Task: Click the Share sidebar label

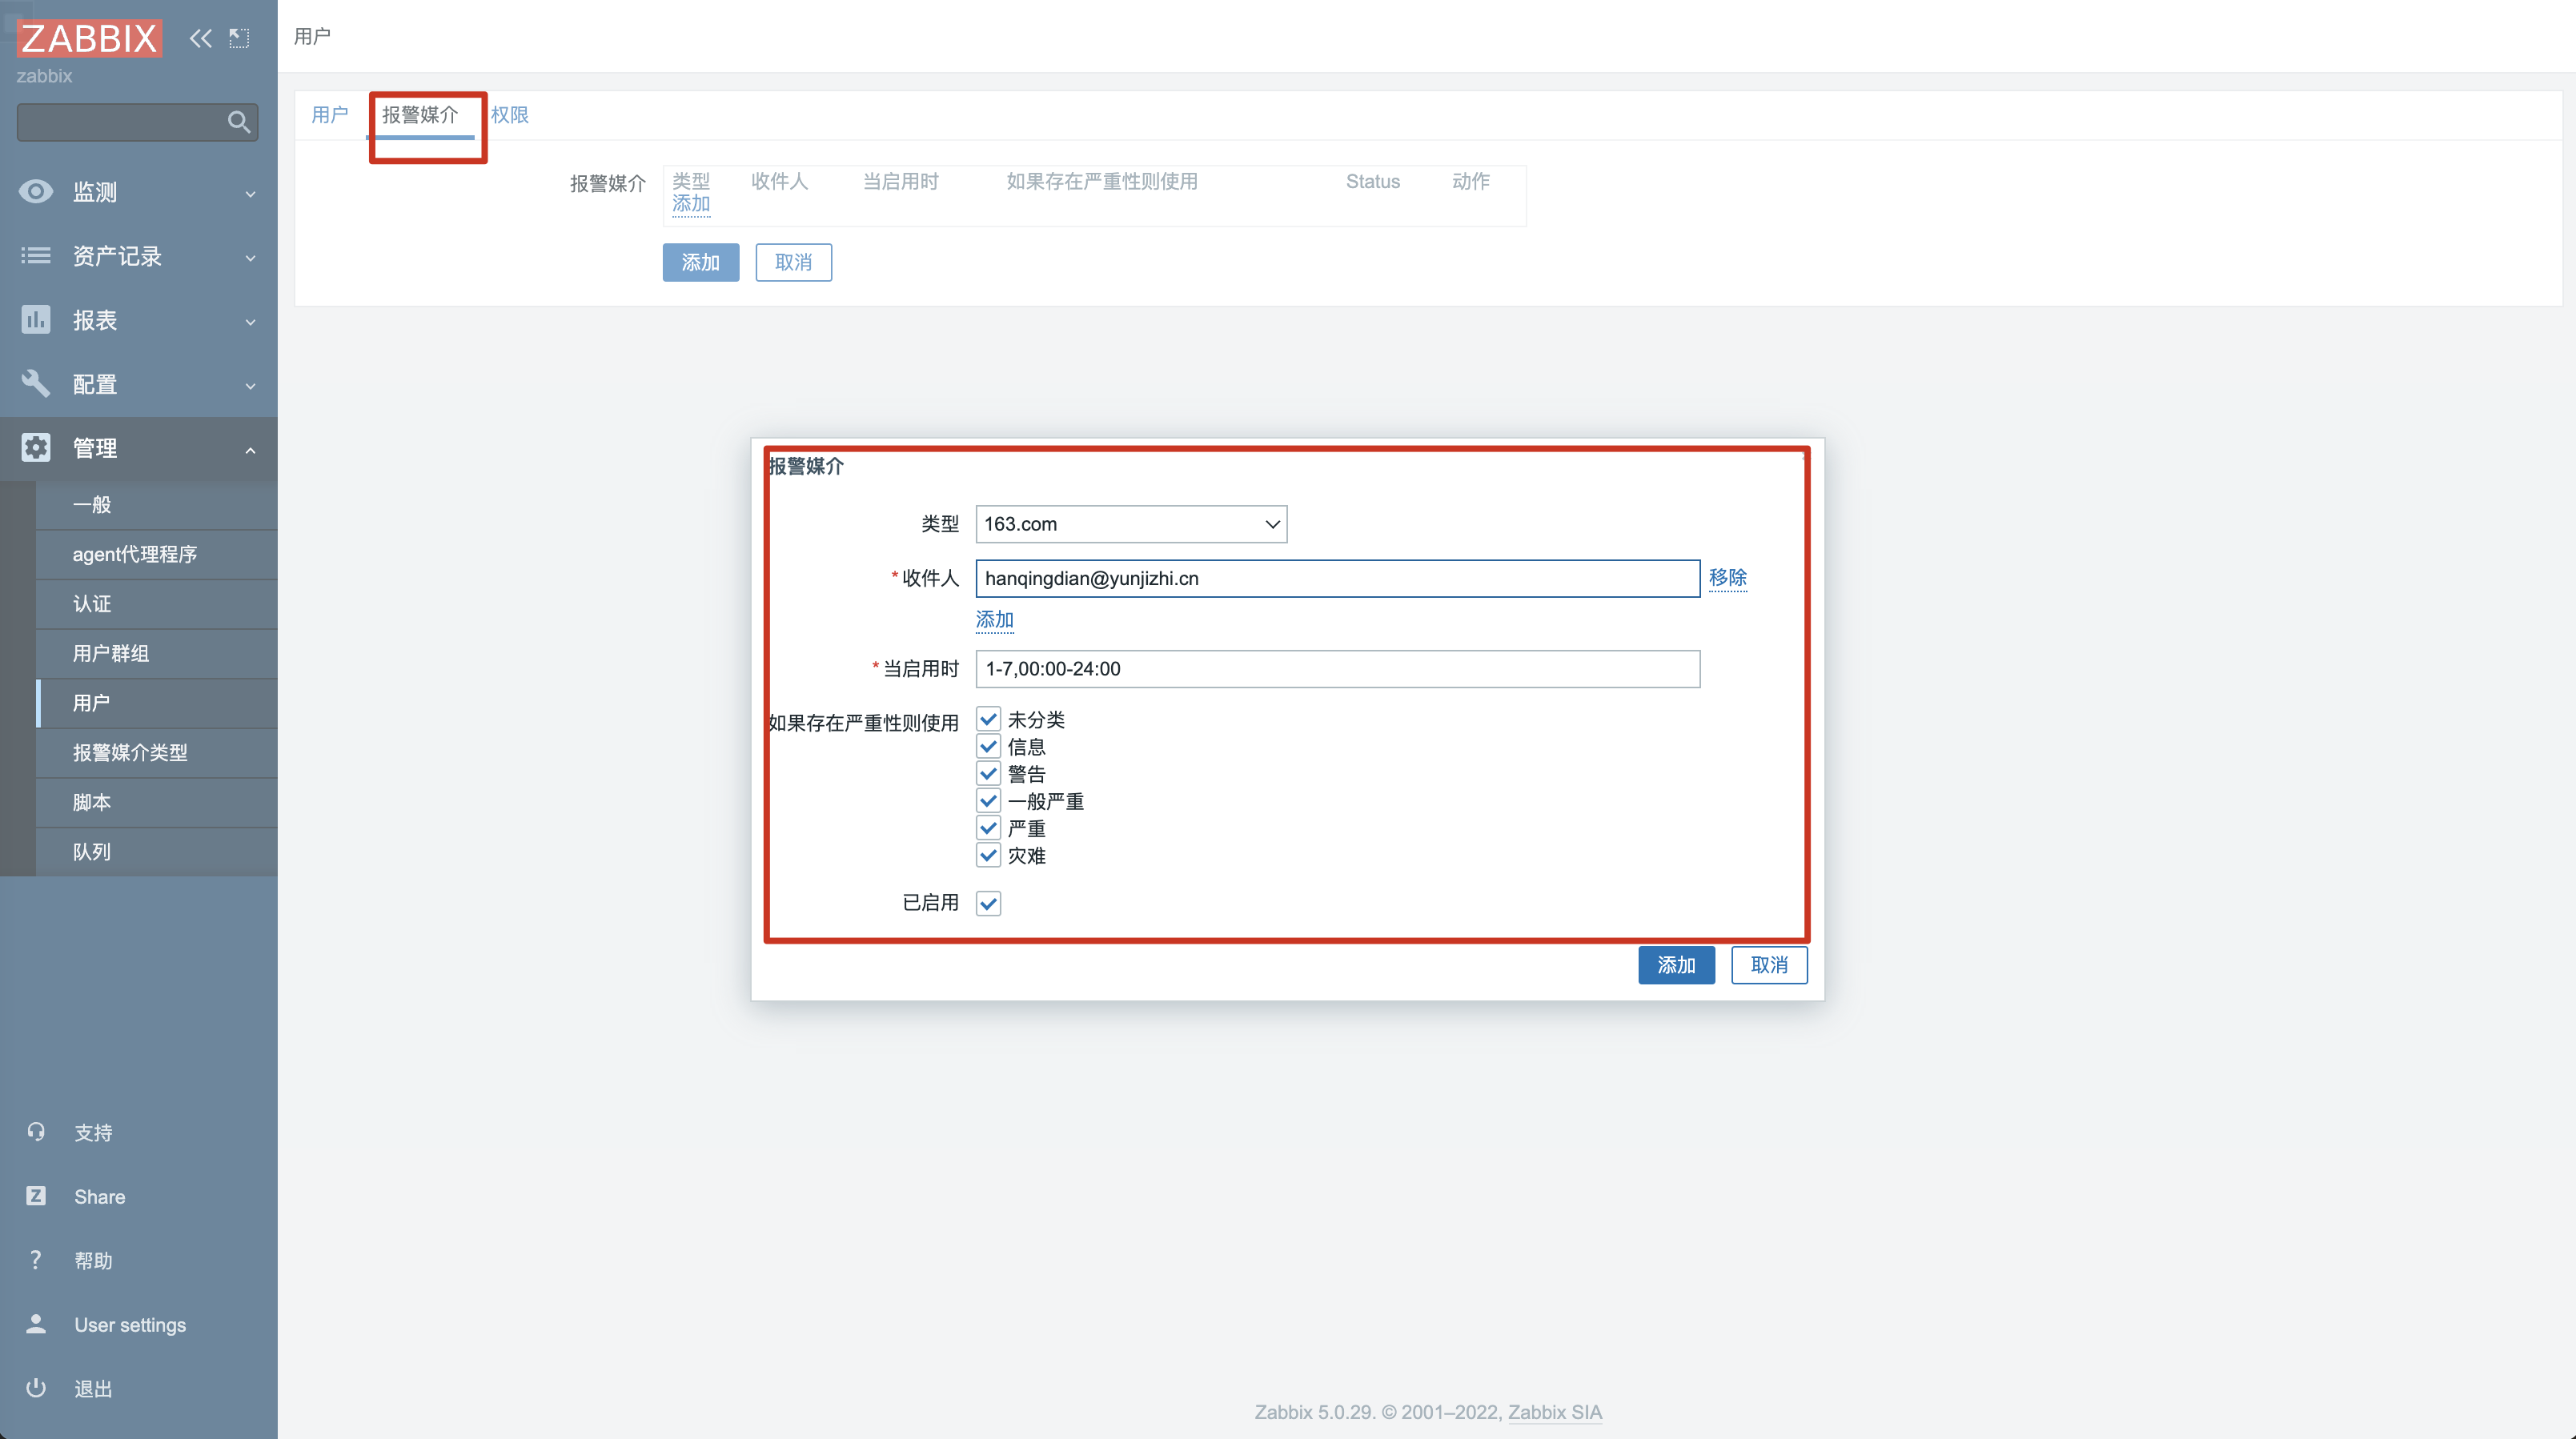Action: [99, 1197]
